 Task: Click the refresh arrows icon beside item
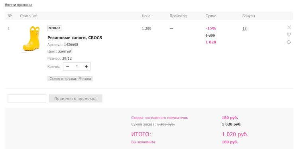click(289, 42)
